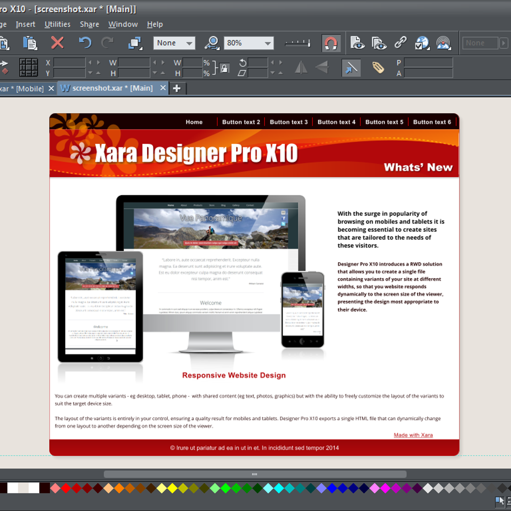
Task: Toggle magnetic snapping red magnet button
Action: 331,43
